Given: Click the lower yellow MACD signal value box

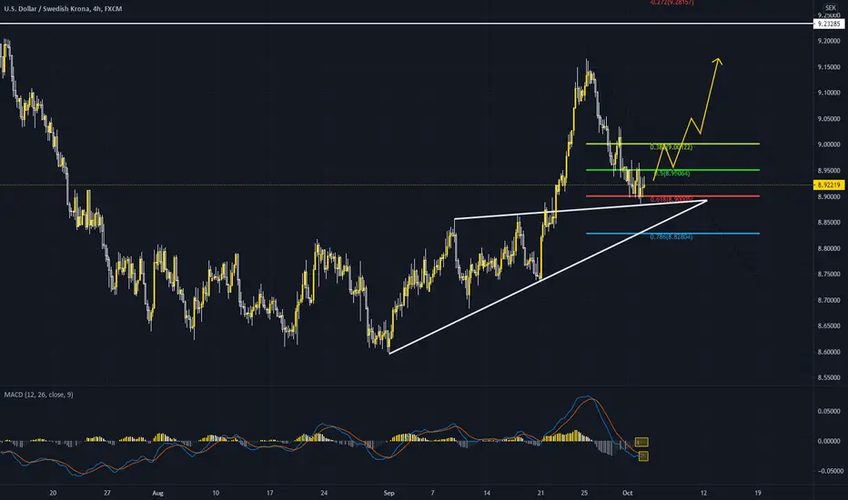Looking at the screenshot, I should click(643, 456).
